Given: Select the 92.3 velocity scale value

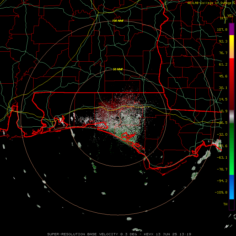Looking at the screenshot, I should coord(223,41).
